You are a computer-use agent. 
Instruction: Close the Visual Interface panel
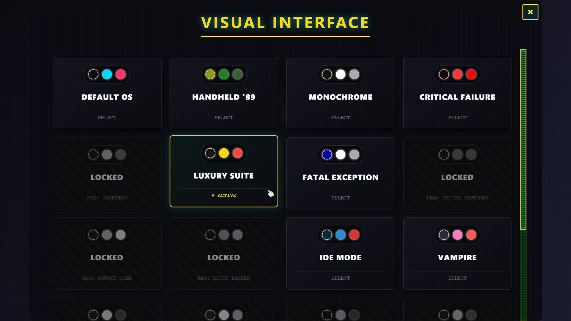click(x=530, y=12)
